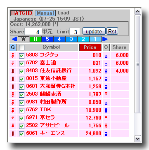149x150 pixels.
Task: Click the symbol 6762 TDK
Action: tap(39, 110)
